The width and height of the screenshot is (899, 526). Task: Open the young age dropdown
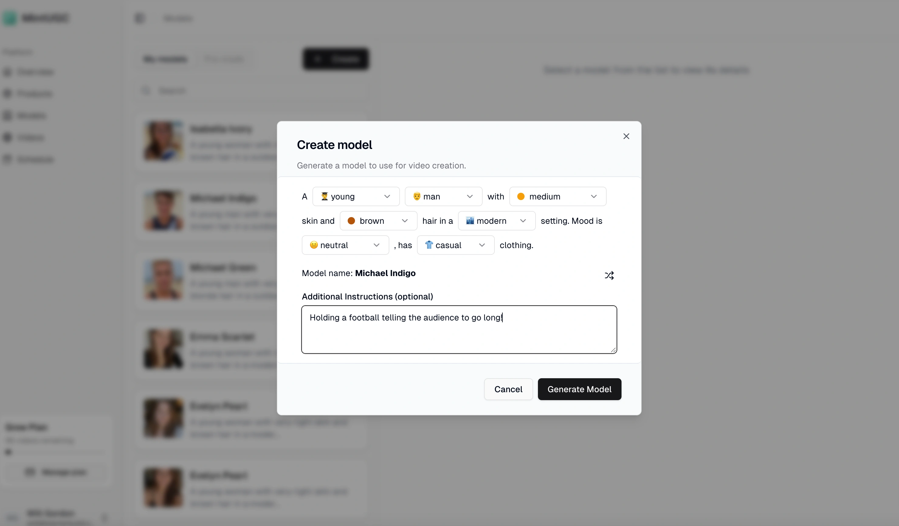coord(356,196)
